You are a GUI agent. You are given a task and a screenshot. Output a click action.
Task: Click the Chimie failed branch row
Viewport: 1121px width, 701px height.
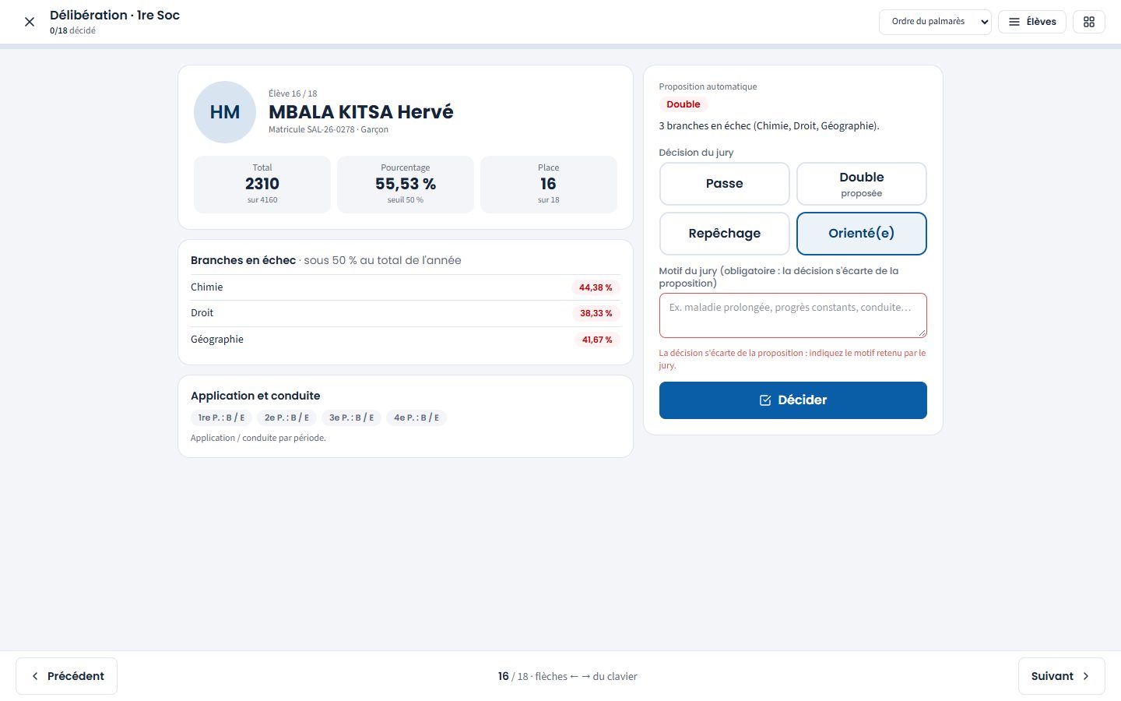coord(406,287)
